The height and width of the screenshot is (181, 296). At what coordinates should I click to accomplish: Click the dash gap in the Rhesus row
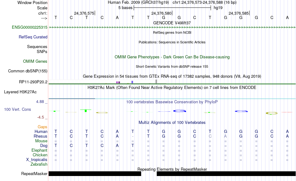point(133,136)
